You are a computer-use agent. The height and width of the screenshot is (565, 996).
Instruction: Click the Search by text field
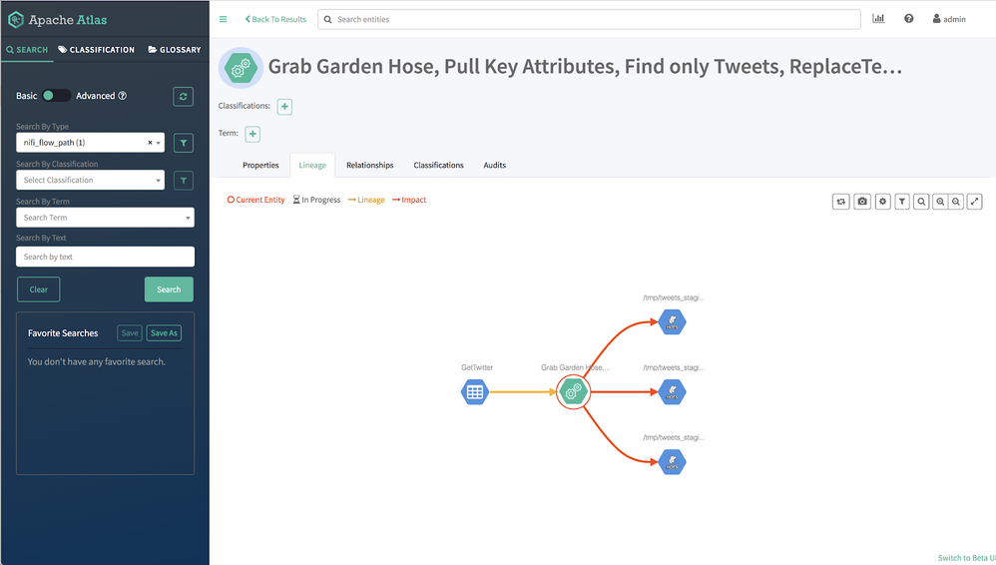tap(105, 257)
